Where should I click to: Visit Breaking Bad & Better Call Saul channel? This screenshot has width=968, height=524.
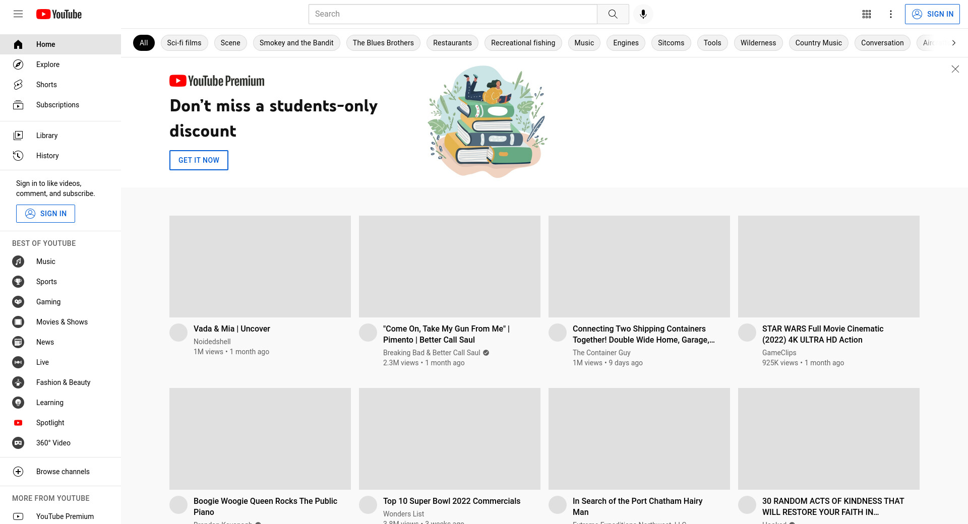432,353
